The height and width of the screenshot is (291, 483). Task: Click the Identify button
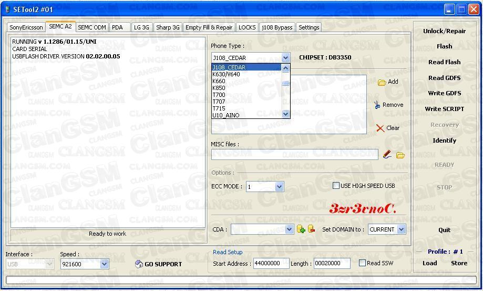click(x=444, y=141)
